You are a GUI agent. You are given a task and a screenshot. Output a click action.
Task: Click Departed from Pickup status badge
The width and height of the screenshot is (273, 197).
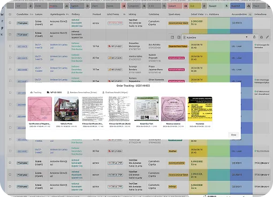178,46
